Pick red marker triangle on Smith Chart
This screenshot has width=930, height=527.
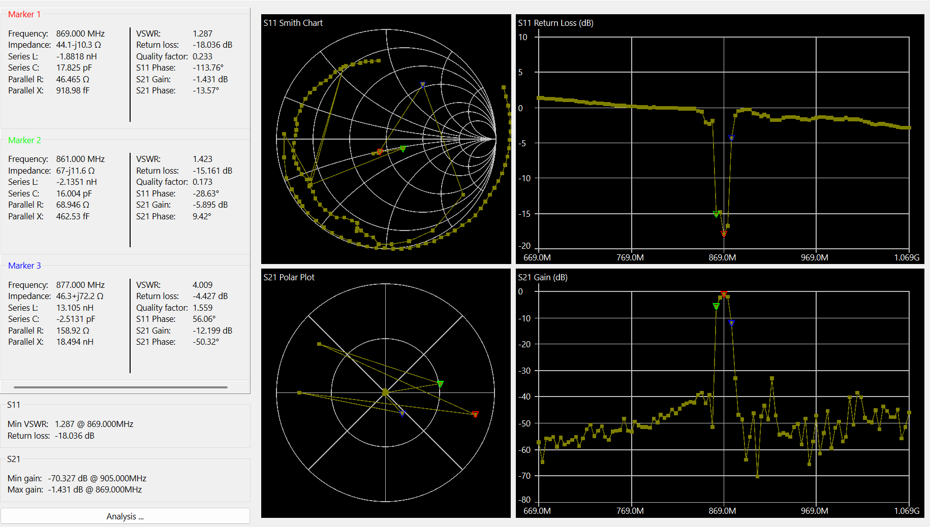(379, 152)
